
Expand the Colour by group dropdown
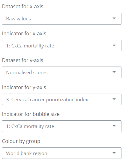[62, 153]
